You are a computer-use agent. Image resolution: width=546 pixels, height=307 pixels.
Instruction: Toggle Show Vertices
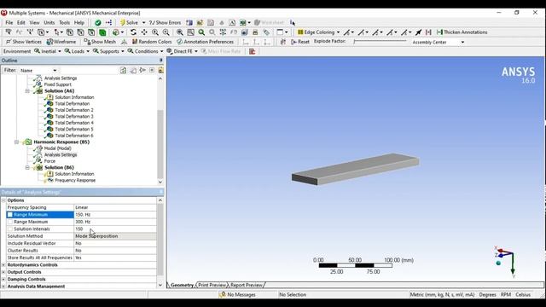(x=23, y=42)
